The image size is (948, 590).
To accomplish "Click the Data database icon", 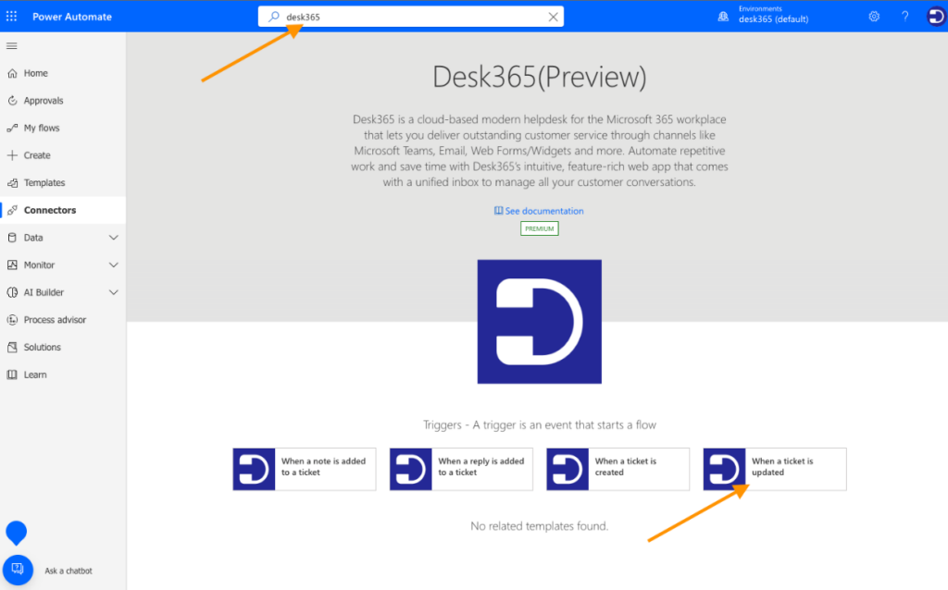I will (x=12, y=238).
